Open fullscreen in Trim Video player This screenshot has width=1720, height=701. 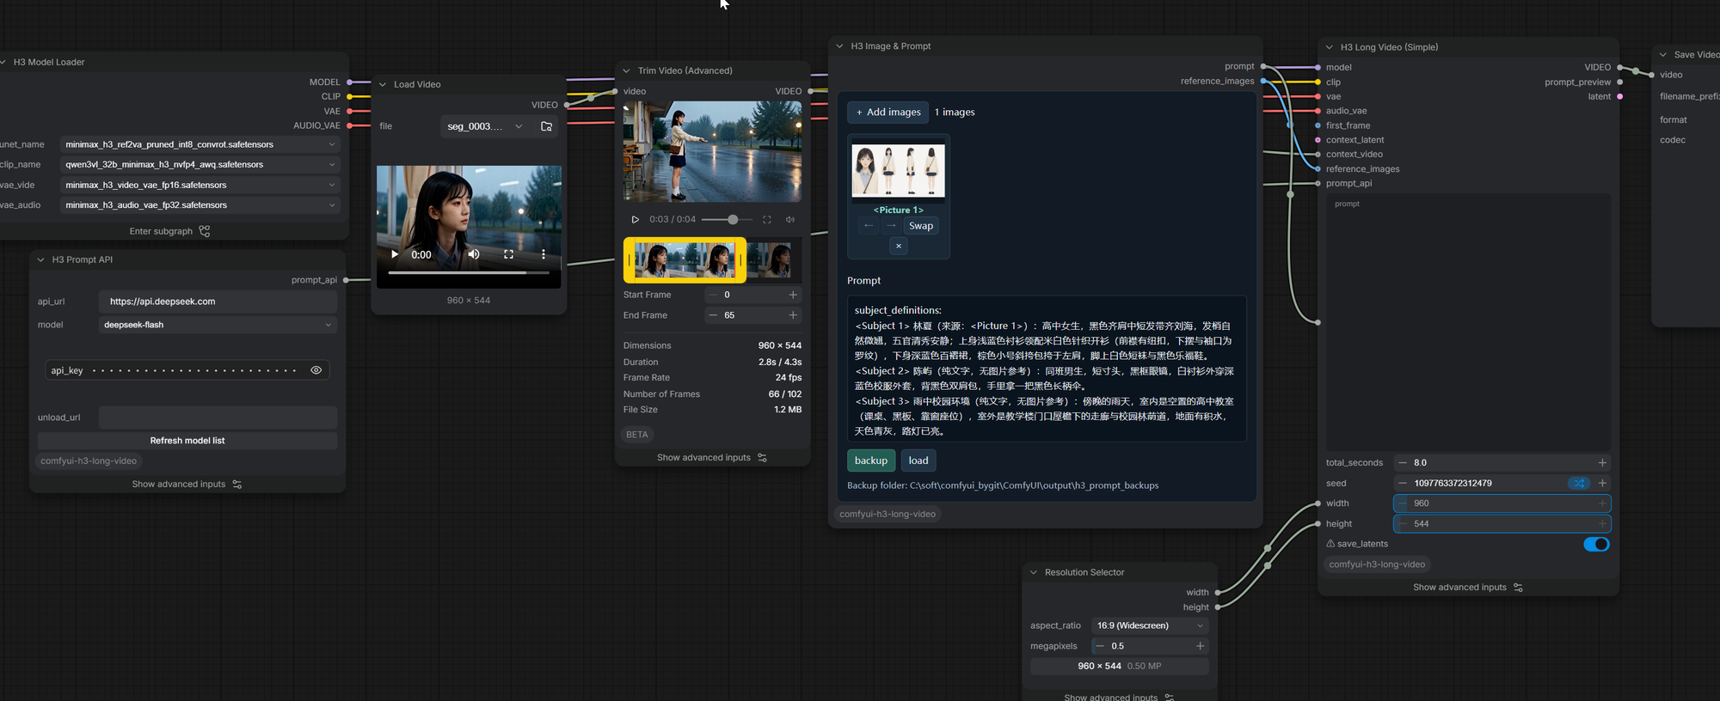(767, 219)
